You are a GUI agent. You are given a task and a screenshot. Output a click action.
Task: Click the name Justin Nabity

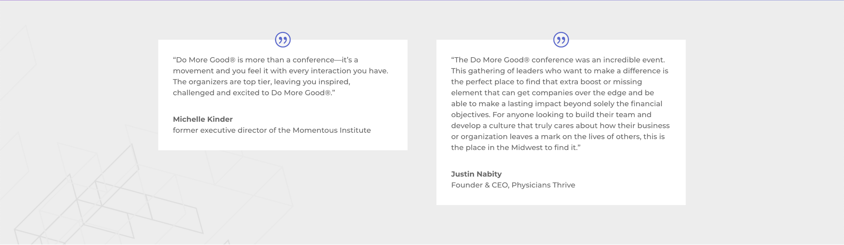tap(476, 174)
